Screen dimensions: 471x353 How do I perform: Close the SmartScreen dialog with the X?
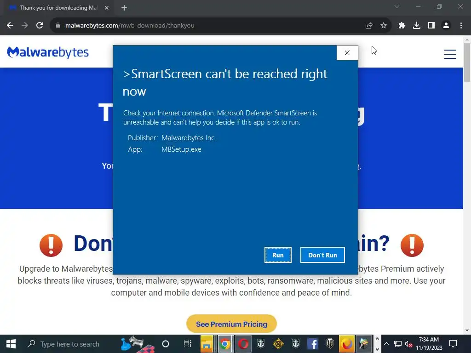click(347, 53)
